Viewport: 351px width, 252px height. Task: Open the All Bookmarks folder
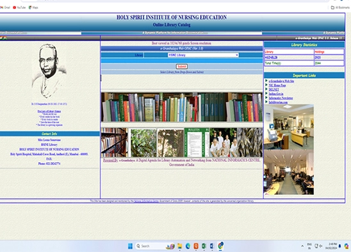pos(340,8)
